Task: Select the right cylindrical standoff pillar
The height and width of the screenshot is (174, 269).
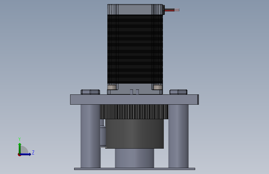Action: [x=178, y=136]
